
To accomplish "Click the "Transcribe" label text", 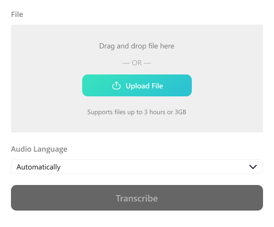I will coord(137,198).
